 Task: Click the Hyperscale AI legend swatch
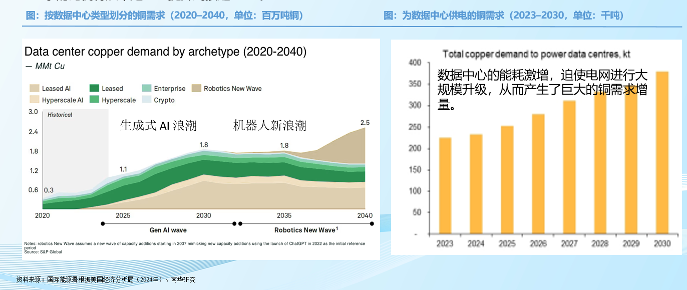pyautogui.click(x=34, y=100)
